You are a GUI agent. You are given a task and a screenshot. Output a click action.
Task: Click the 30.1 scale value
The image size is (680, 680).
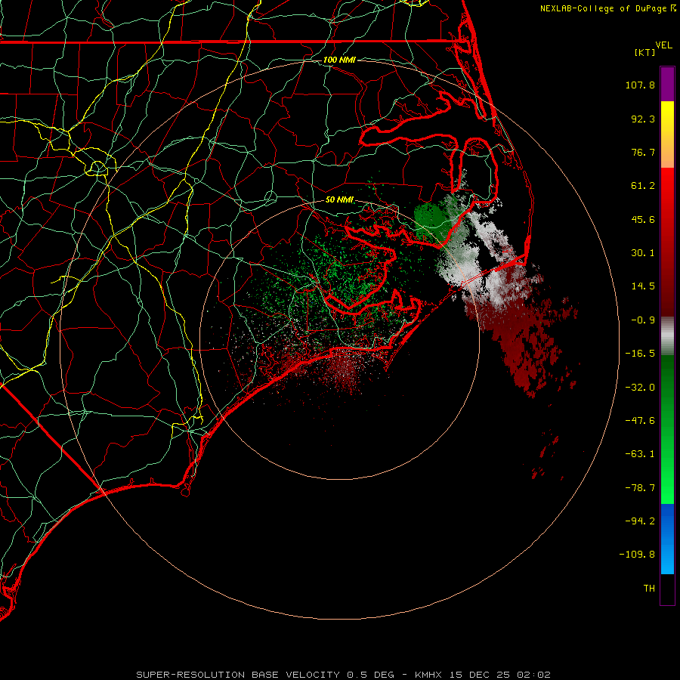(x=643, y=253)
